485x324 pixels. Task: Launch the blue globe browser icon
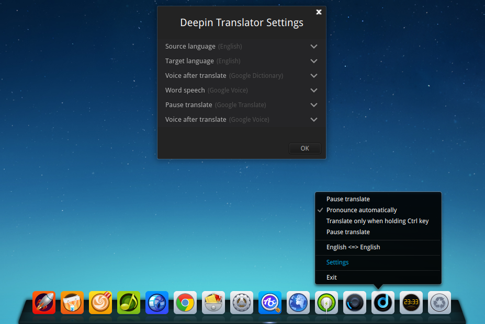click(x=298, y=303)
